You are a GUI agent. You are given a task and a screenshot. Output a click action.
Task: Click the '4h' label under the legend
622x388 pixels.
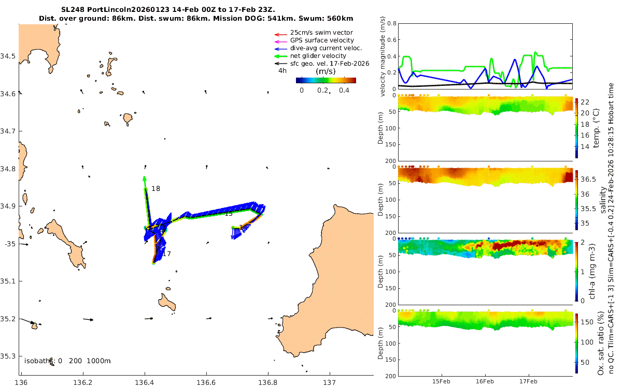point(282,71)
